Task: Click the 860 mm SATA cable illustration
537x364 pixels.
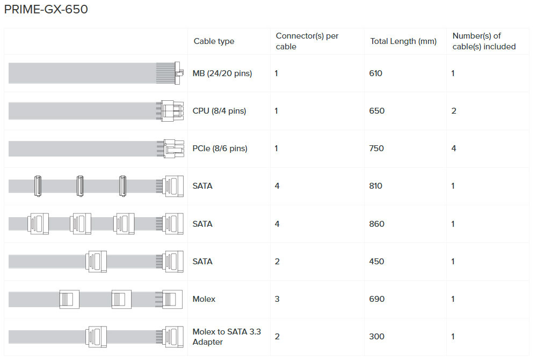Action: click(96, 224)
